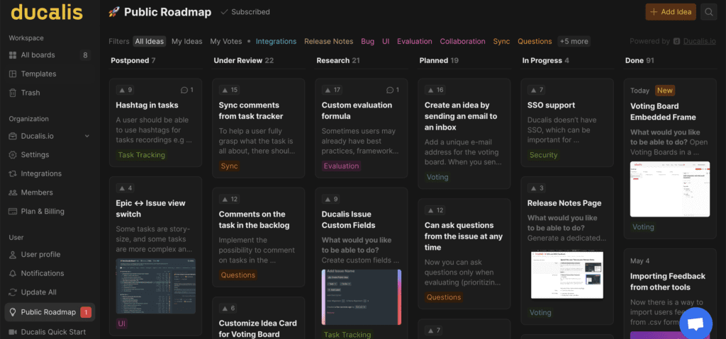Select the All Ideas filter
Viewport: 726px width, 339px height.
point(149,41)
